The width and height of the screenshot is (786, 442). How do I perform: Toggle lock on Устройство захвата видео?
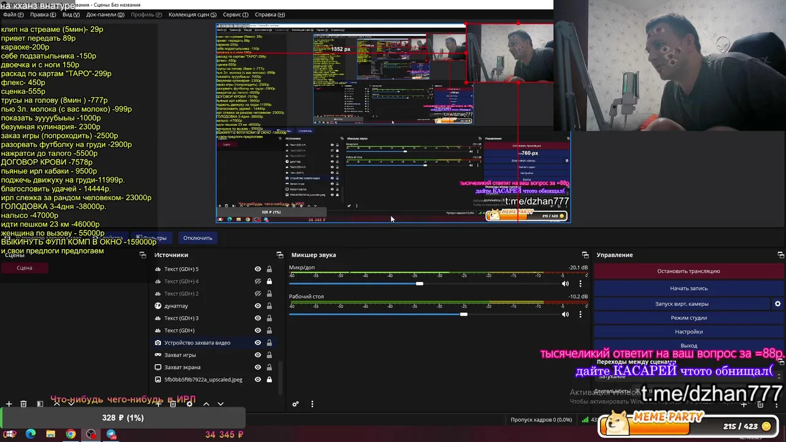(269, 343)
